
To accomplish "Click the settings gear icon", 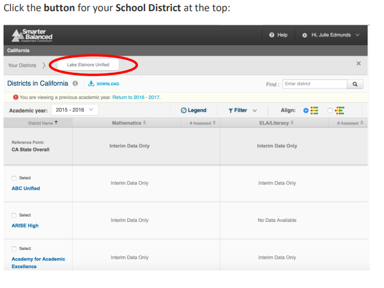I will coord(304,35).
